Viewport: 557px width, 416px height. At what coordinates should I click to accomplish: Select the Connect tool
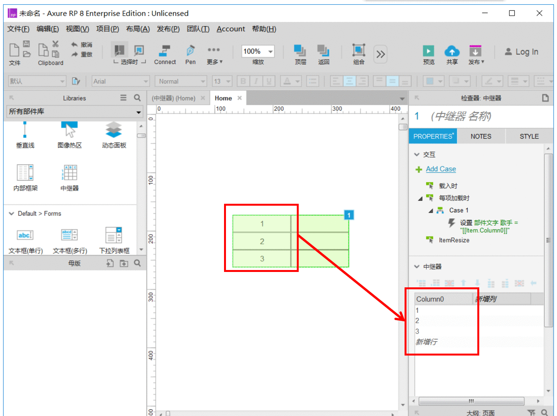pyautogui.click(x=165, y=55)
